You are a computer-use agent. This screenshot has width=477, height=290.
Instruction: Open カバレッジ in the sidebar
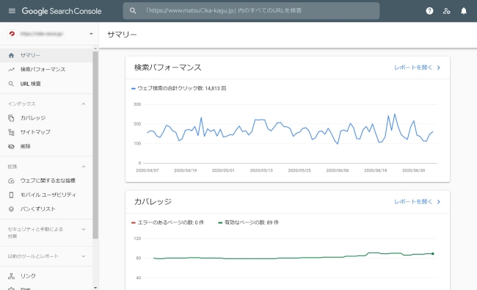46,117
